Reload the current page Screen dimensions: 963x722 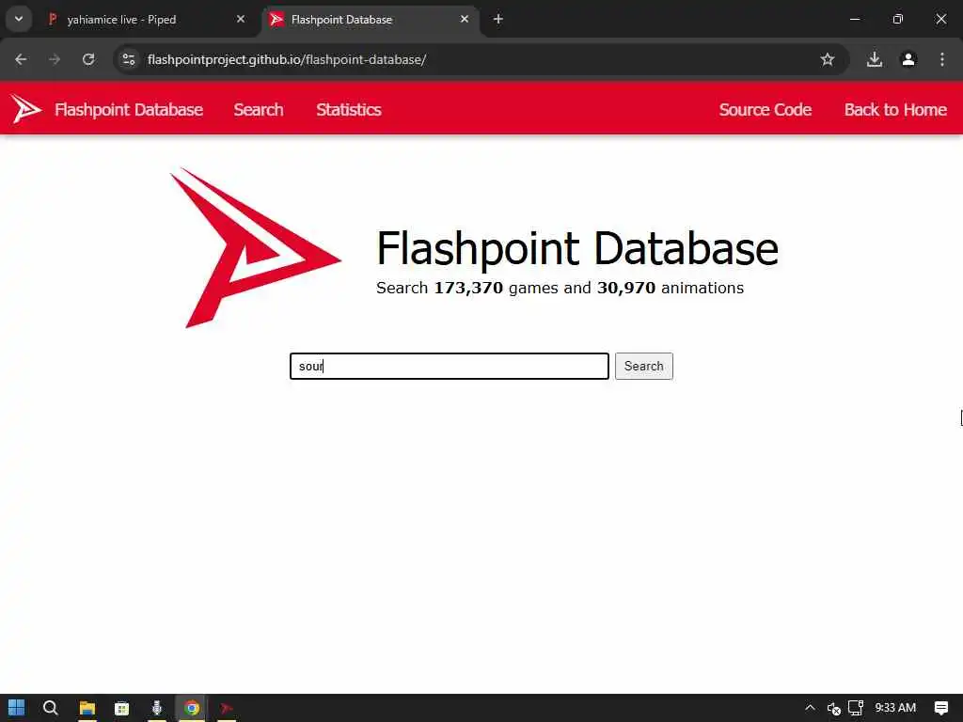(x=88, y=59)
